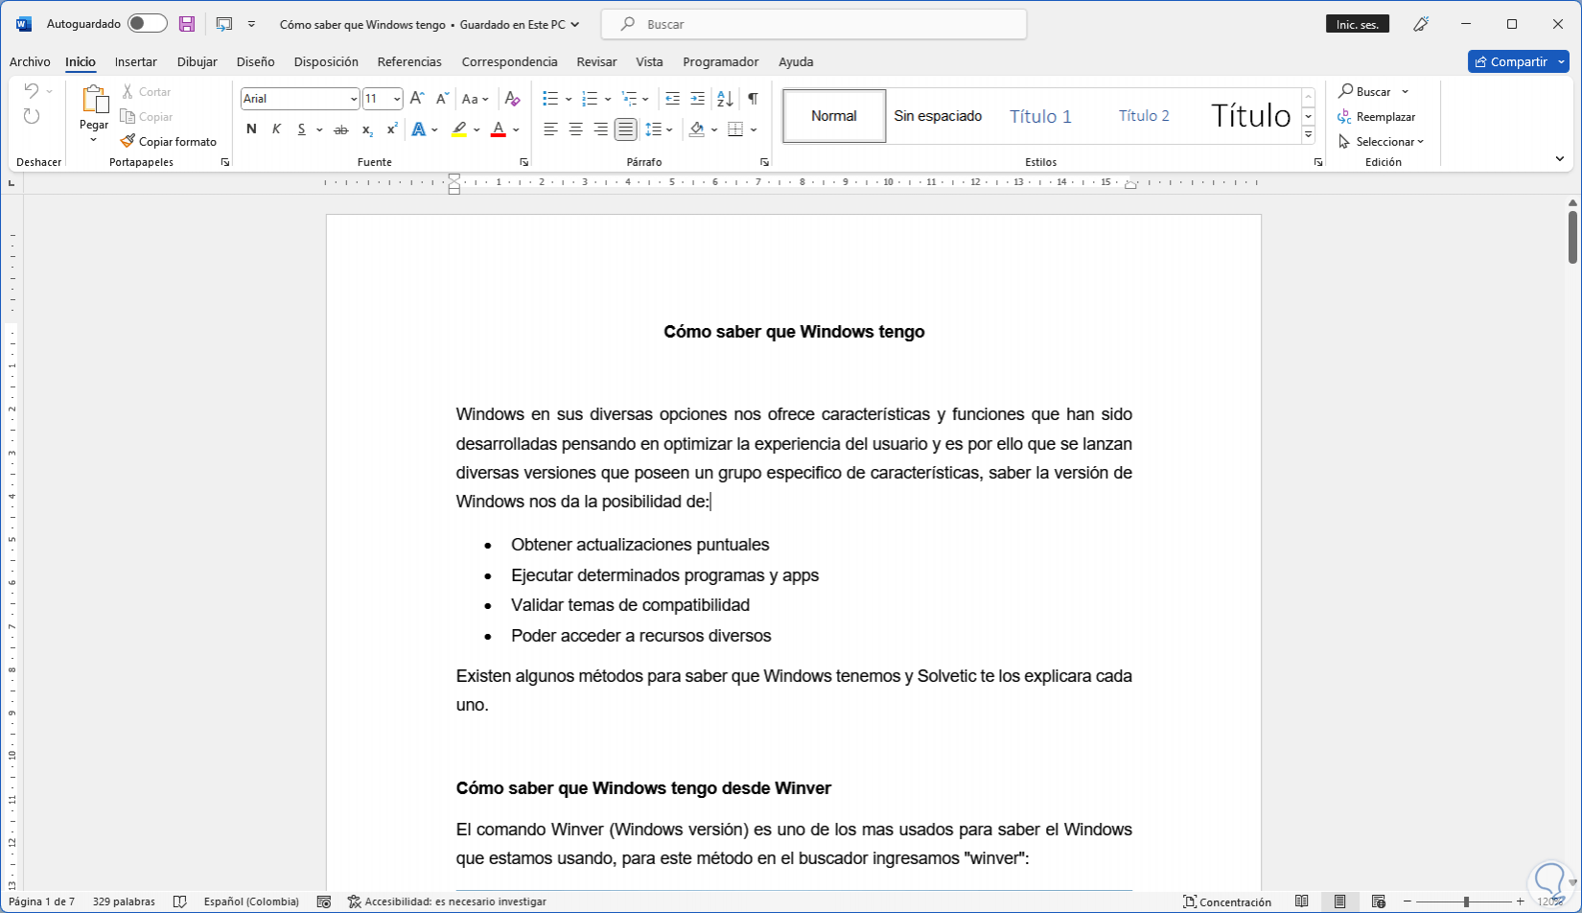Click the Inic. ses. sign-in button
The height and width of the screenshot is (913, 1582).
1358,24
